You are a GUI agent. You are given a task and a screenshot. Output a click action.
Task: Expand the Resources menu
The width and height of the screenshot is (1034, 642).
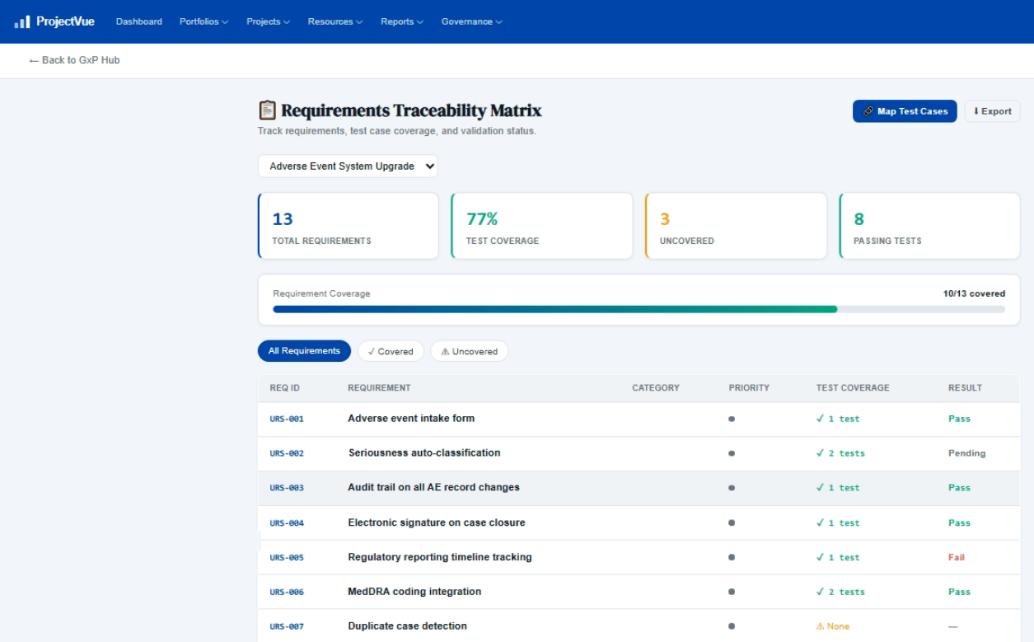335,21
